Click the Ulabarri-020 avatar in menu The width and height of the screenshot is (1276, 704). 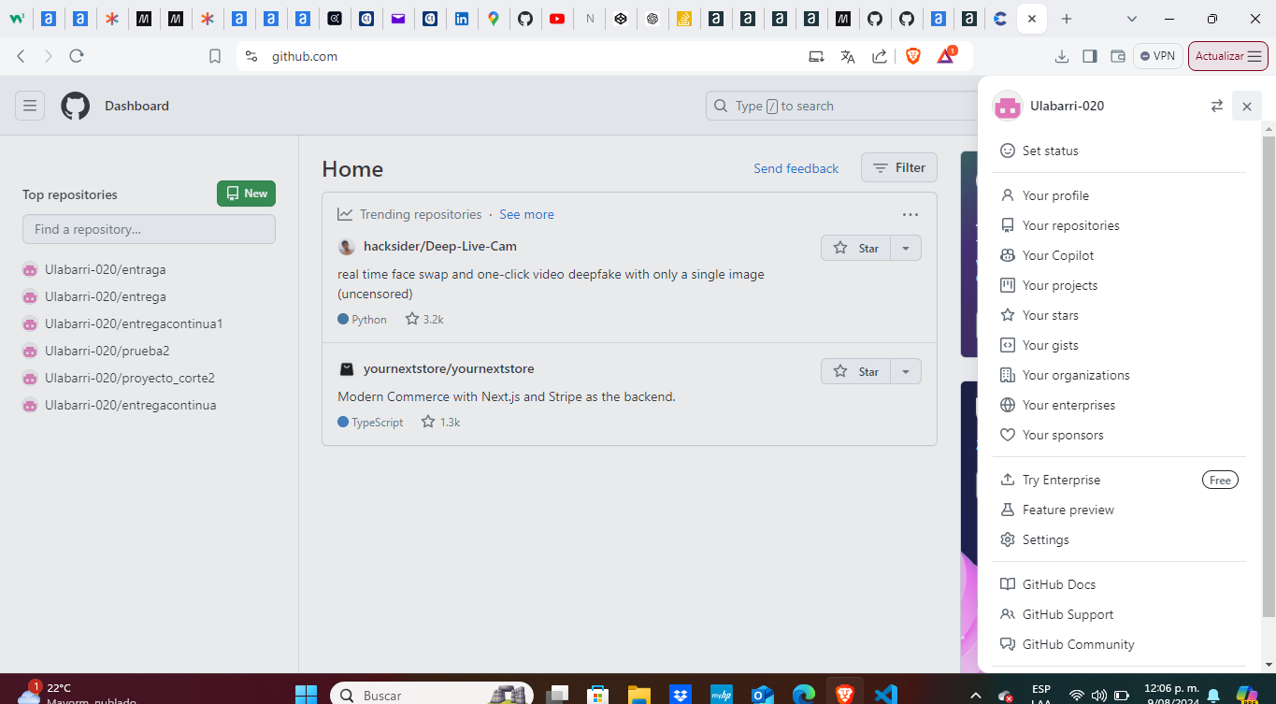(x=1007, y=106)
